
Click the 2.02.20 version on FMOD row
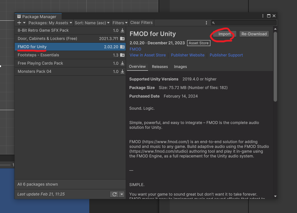pyautogui.click(x=111, y=47)
